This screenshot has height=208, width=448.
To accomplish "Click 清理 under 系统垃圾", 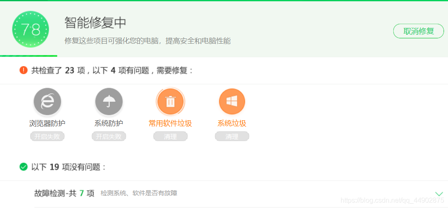I will [x=232, y=136].
